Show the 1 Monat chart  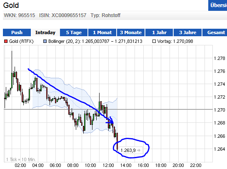(x=102, y=32)
